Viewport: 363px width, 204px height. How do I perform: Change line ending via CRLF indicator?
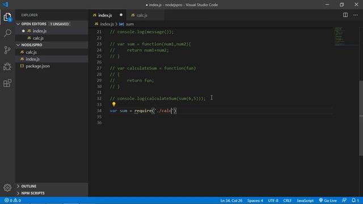(x=288, y=200)
